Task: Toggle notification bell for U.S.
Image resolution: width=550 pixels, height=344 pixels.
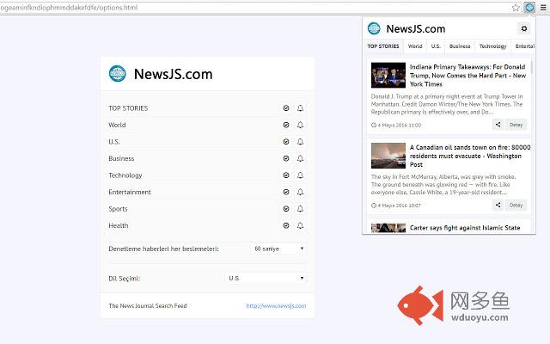Action: [x=300, y=142]
